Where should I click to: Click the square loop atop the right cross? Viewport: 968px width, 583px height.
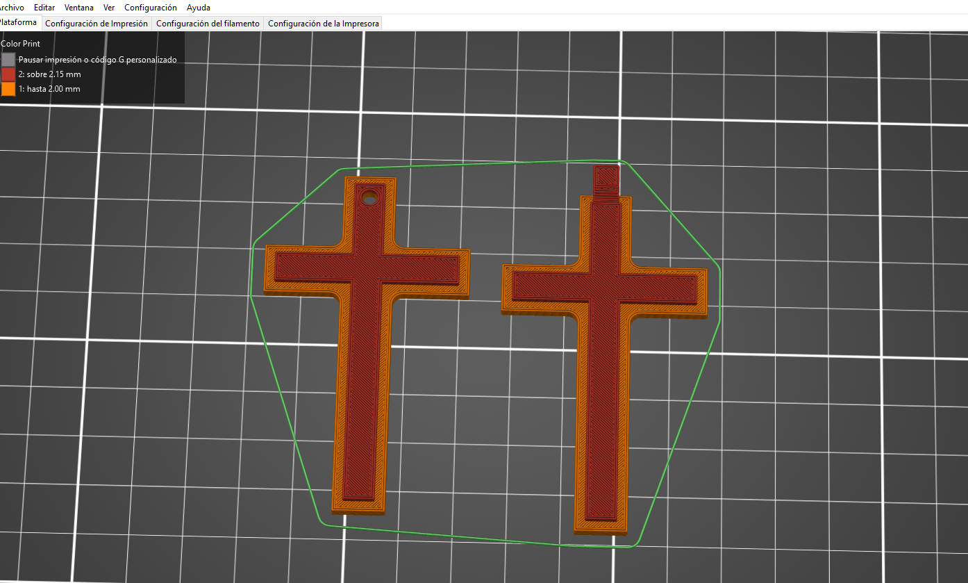click(x=606, y=181)
